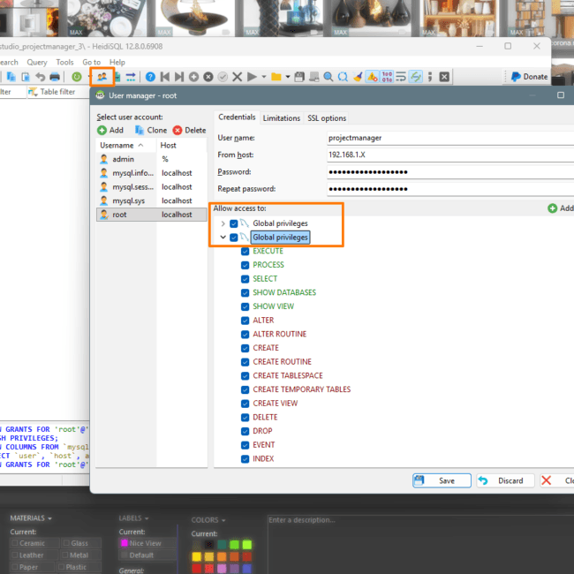Switch to the Limitations tab
The width and height of the screenshot is (574, 574).
click(282, 118)
